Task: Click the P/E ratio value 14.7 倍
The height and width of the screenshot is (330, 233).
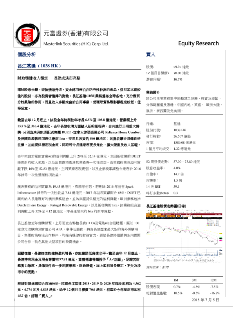Action: (x=179, y=174)
